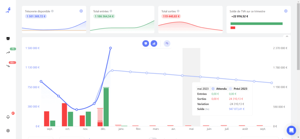Click the Solde de TVA settings gear
The width and height of the screenshot is (300, 139).
pos(286,11)
